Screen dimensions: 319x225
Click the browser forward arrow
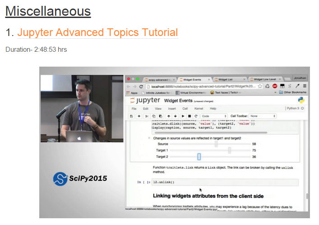(134, 86)
